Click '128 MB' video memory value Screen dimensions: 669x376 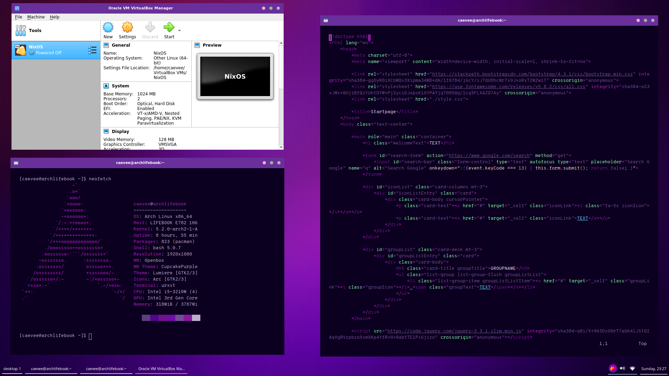(166, 140)
